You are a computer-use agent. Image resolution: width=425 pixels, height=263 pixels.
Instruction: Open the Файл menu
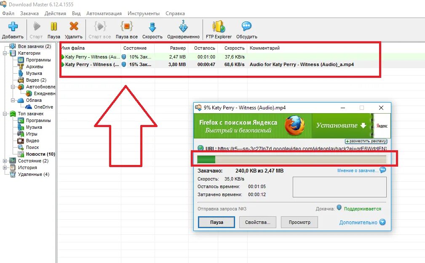click(8, 13)
